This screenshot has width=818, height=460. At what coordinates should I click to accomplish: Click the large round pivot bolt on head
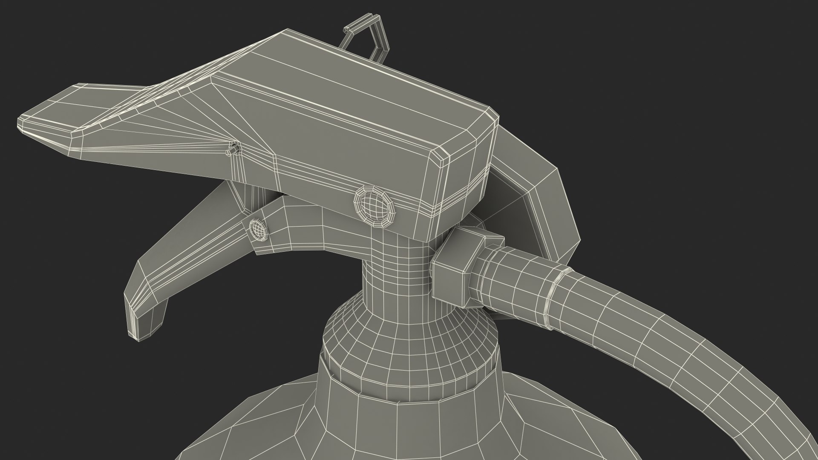coord(374,207)
